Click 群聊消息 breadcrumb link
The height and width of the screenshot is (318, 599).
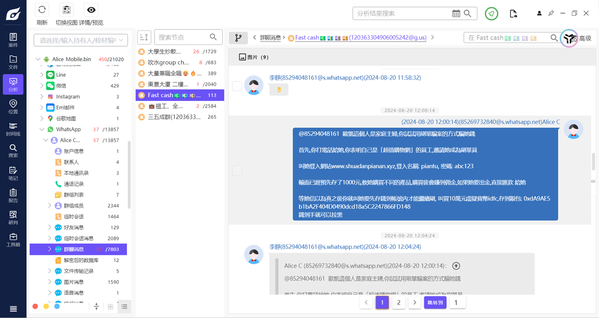270,38
